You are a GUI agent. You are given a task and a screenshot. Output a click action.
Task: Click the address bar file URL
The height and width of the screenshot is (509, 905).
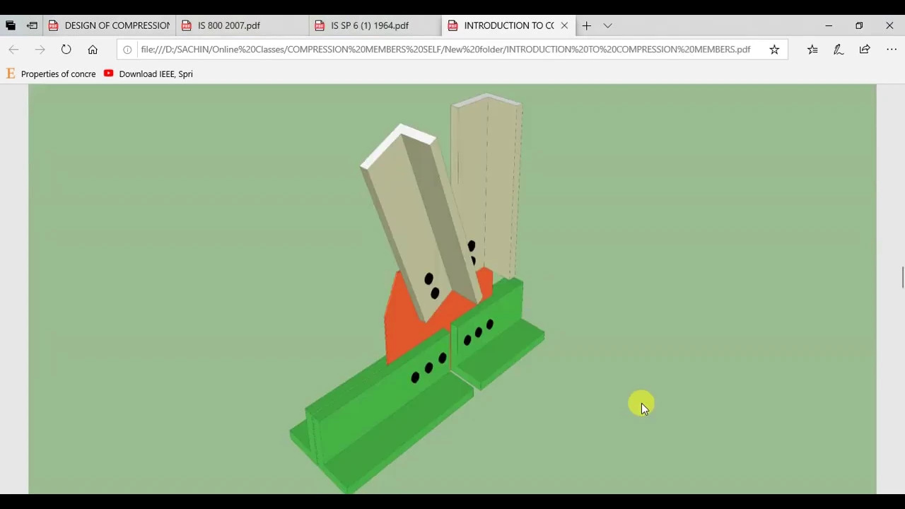[445, 49]
